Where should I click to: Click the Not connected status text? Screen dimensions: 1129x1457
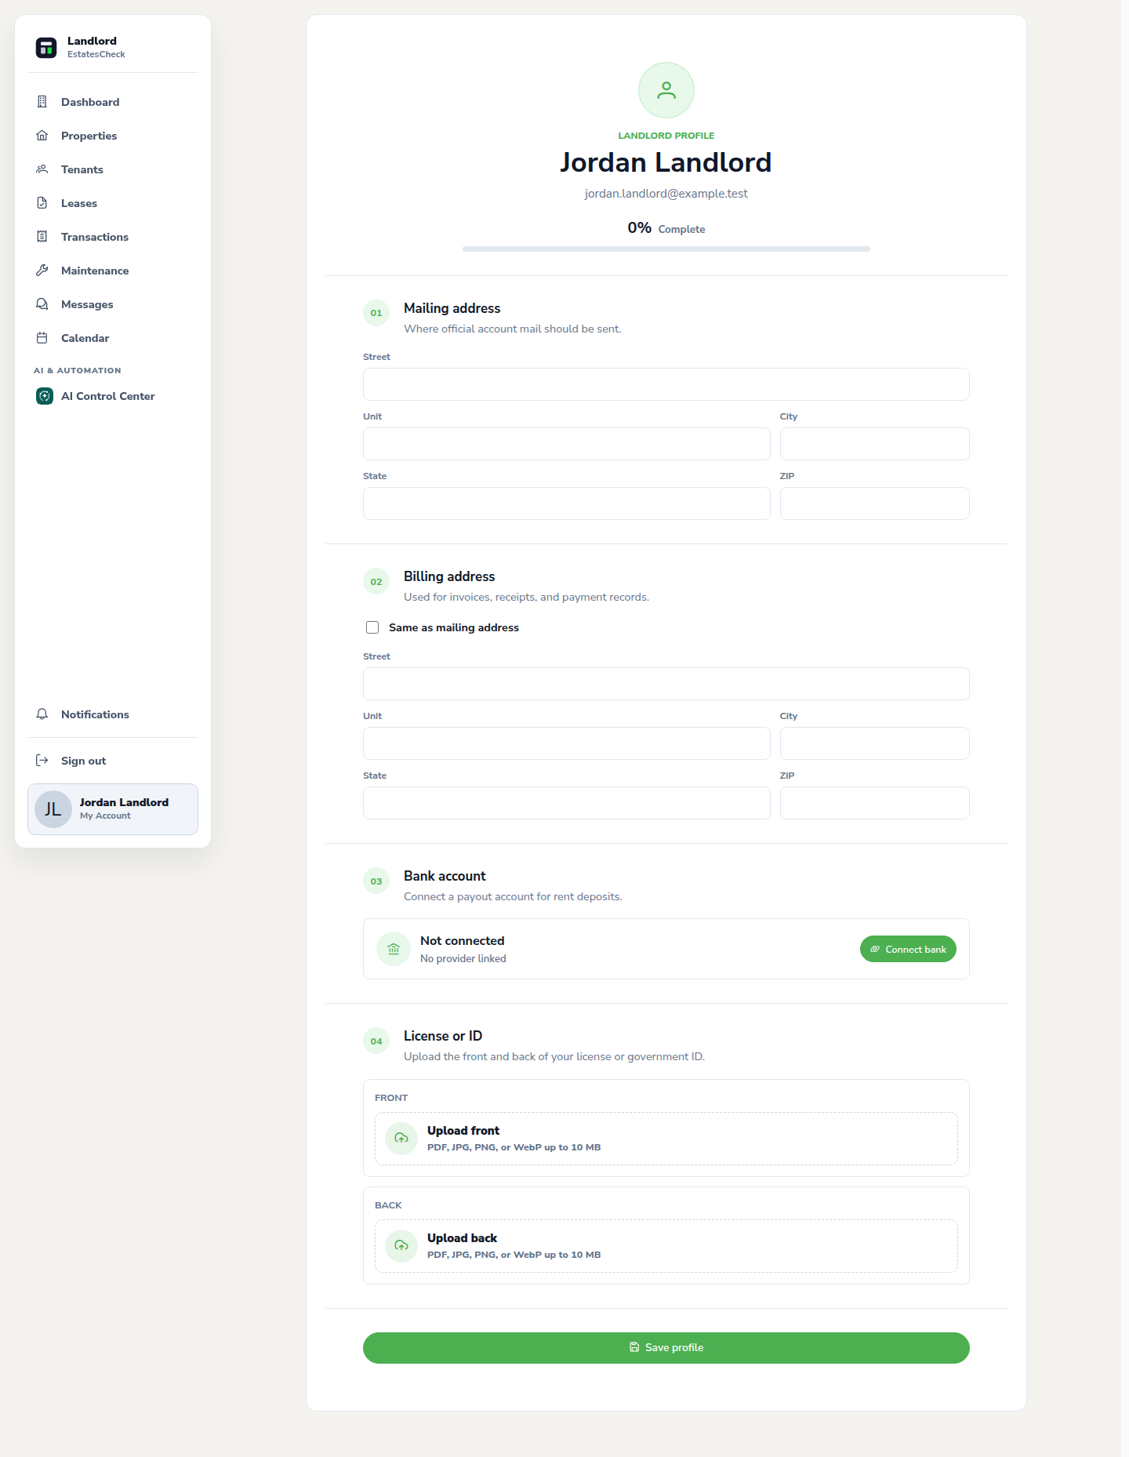pyautogui.click(x=463, y=941)
